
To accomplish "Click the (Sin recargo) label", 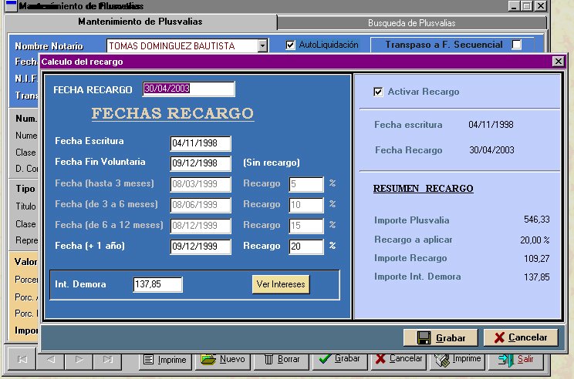I will (x=272, y=163).
